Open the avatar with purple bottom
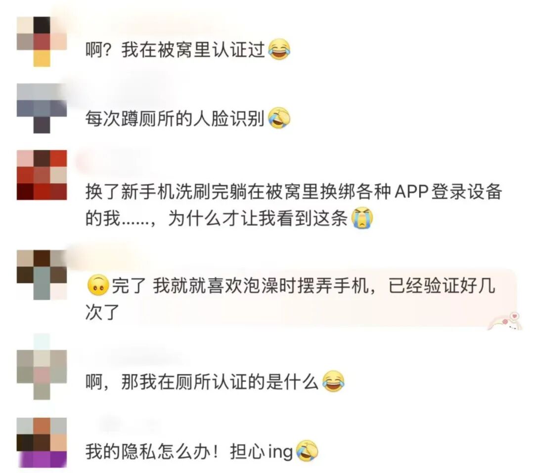Image resolution: width=534 pixels, height=473 pixels. [42, 442]
